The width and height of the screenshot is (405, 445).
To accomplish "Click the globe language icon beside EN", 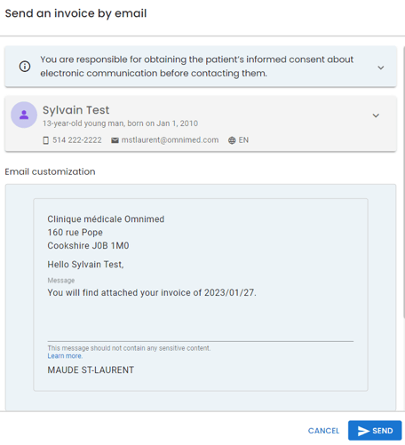I will (x=232, y=140).
